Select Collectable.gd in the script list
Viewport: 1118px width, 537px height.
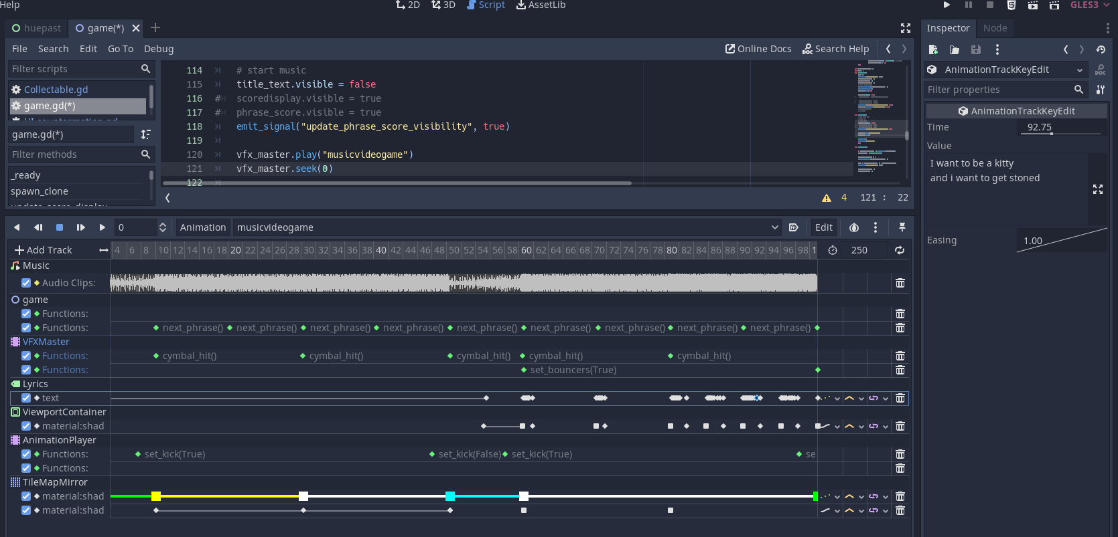pyautogui.click(x=56, y=90)
